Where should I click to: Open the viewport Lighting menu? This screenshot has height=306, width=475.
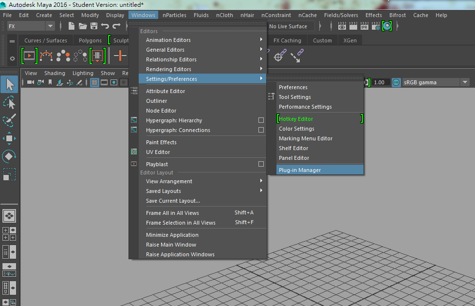point(83,73)
